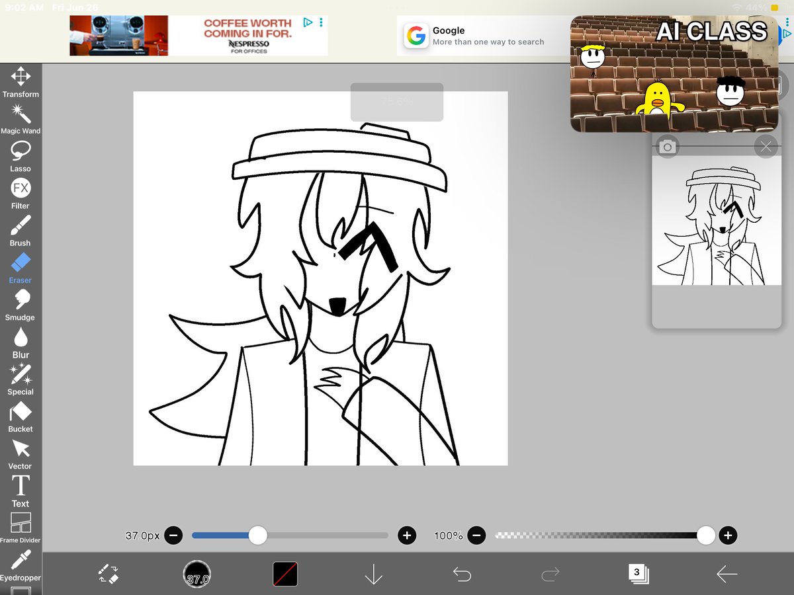The image size is (794, 595).
Task: Click the AdChoices icon on Nespresso ad
Action: tap(308, 22)
